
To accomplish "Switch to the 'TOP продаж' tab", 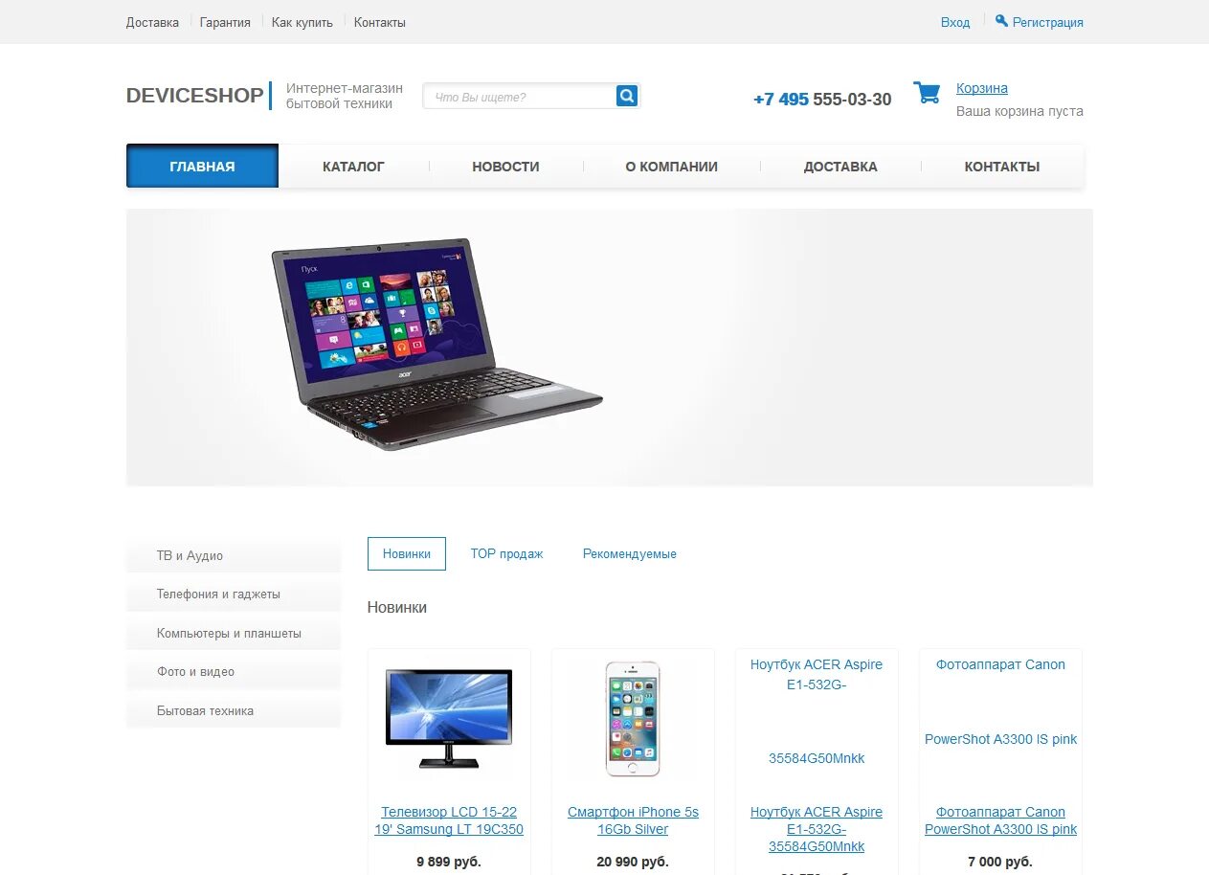I will [506, 553].
